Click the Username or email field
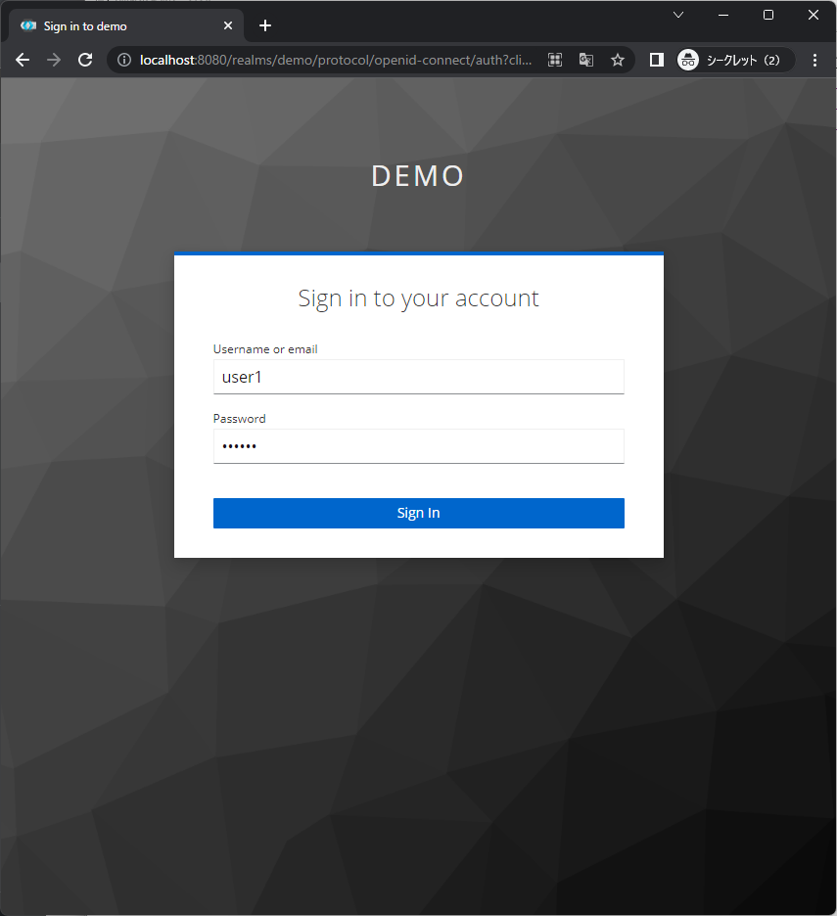 (419, 377)
